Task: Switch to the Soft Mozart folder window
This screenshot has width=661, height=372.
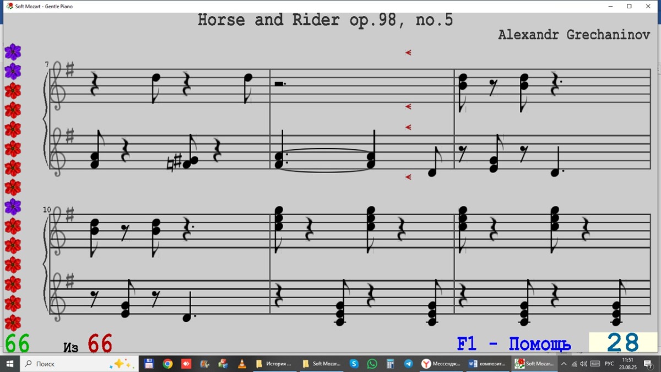Action: [x=322, y=364]
